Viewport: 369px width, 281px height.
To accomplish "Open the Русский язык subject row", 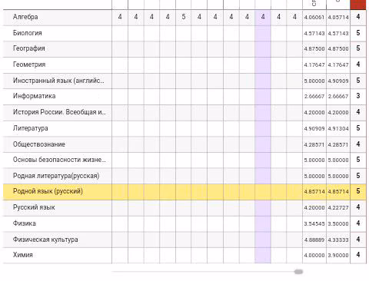I will click(x=184, y=207).
